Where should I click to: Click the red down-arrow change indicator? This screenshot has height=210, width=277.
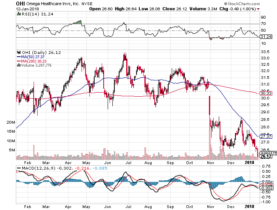click(258, 9)
